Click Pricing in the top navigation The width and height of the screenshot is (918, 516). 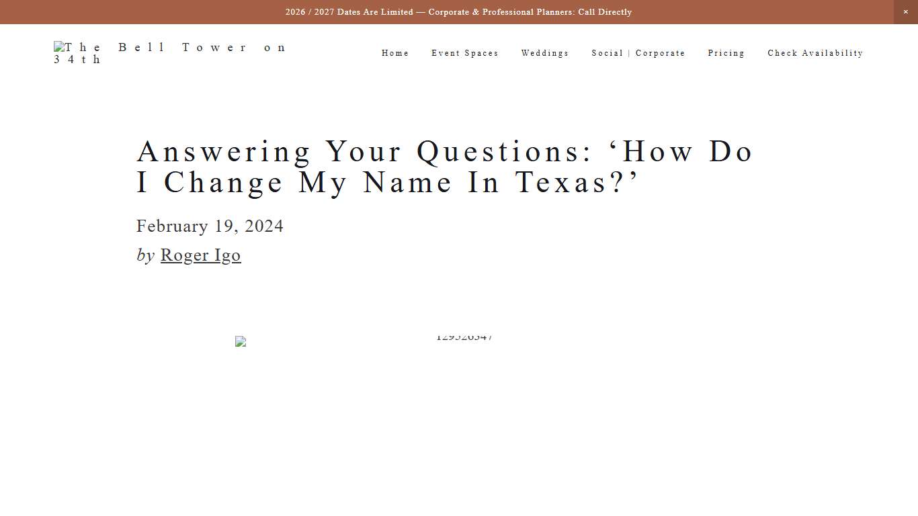726,53
